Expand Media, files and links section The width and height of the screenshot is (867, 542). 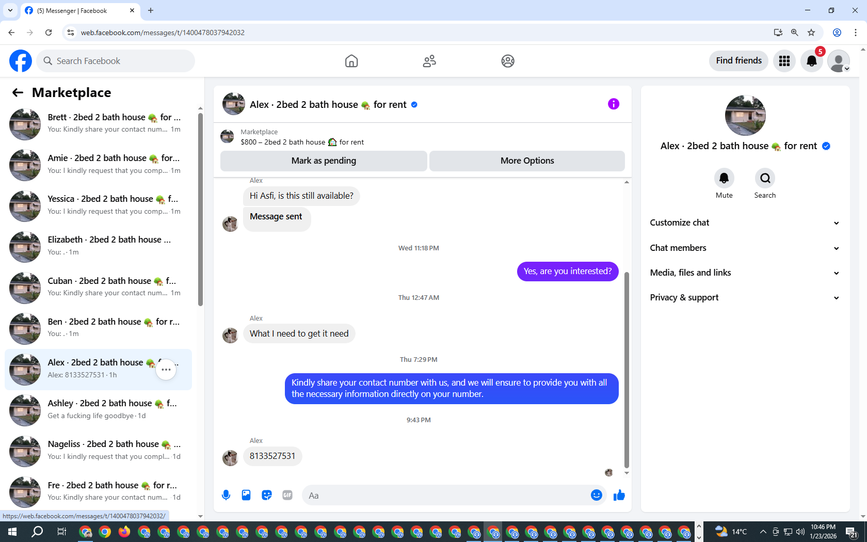pos(745,273)
